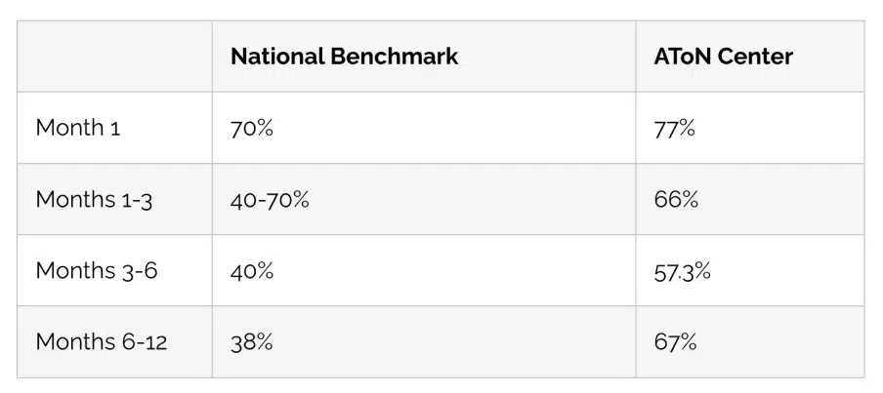
Task: Click the 38% National Benchmark value
Action: point(252,341)
